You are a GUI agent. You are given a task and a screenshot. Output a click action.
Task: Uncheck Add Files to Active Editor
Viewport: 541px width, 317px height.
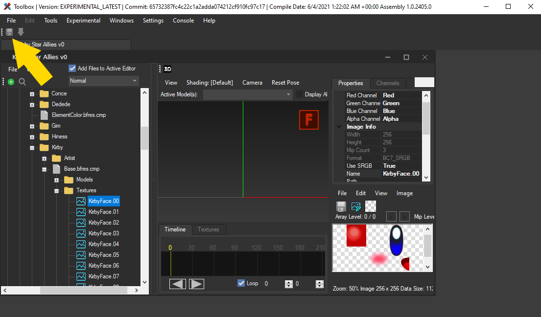coord(71,68)
